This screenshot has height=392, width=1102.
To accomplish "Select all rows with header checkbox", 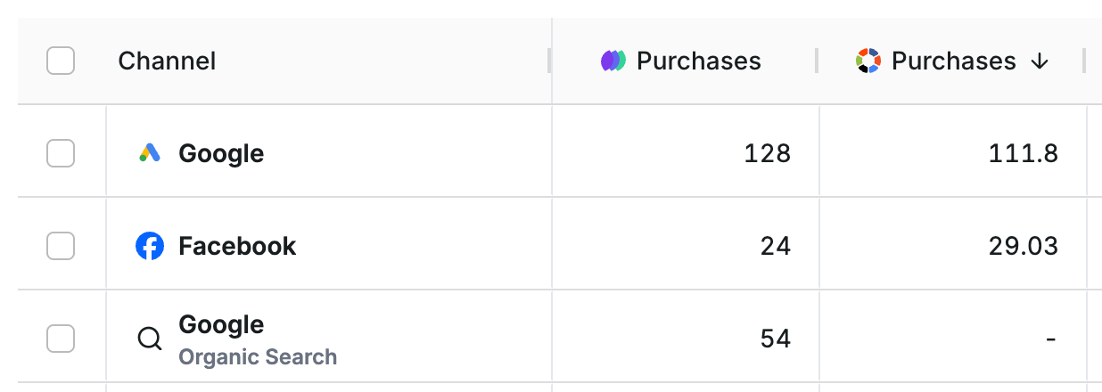I will pyautogui.click(x=61, y=61).
